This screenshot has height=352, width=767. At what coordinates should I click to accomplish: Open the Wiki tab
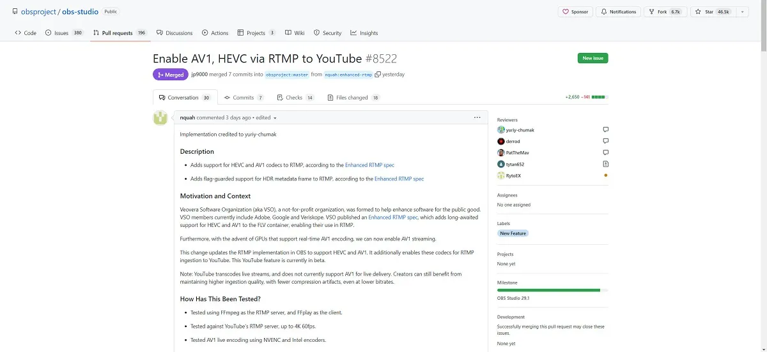point(295,33)
